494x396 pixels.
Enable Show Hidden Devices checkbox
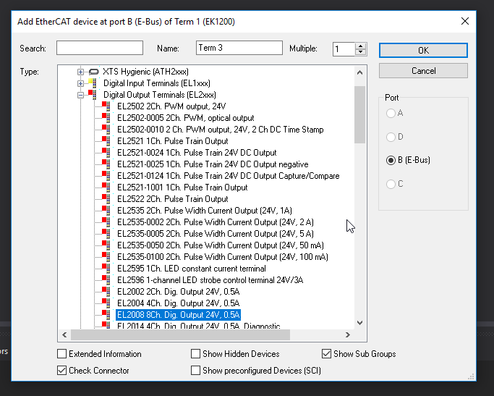pyautogui.click(x=195, y=354)
